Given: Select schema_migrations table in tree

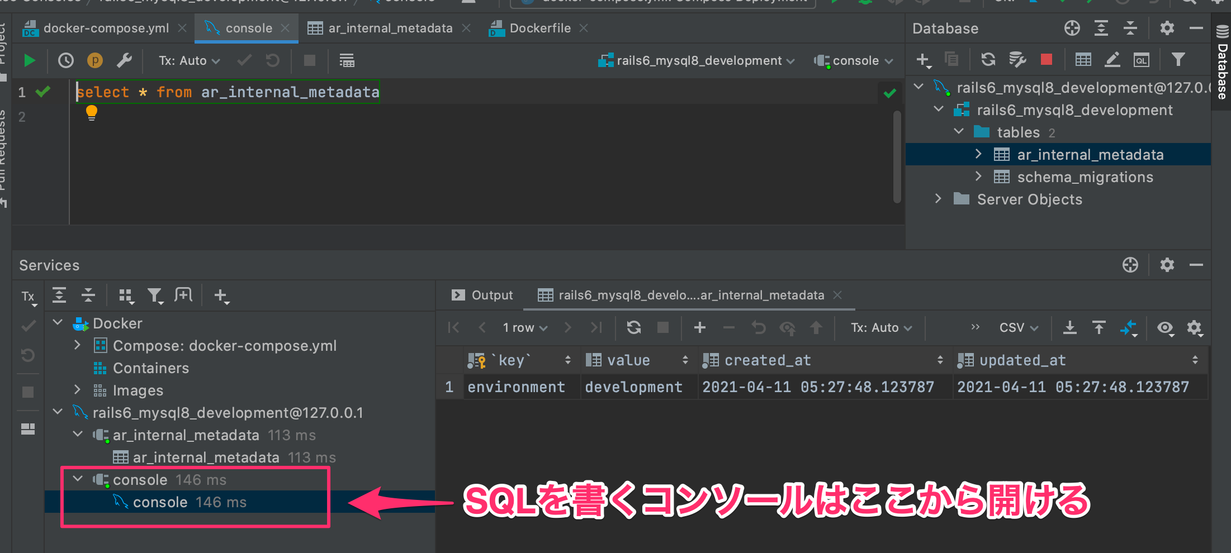Looking at the screenshot, I should tap(1085, 177).
